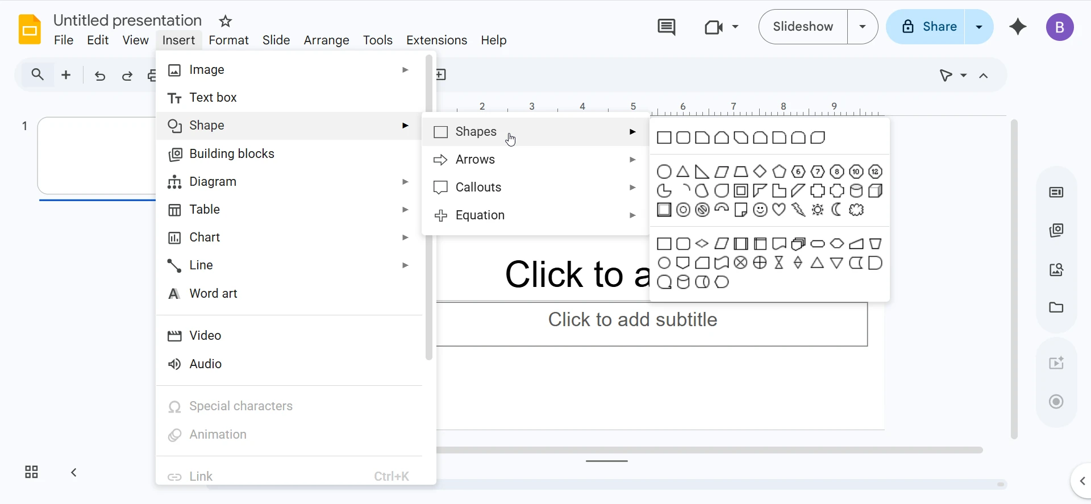
Task: Click the undo icon in toolbar
Action: 100,76
